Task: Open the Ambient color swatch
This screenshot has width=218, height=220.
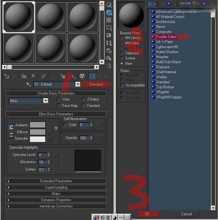Action: coord(38,125)
